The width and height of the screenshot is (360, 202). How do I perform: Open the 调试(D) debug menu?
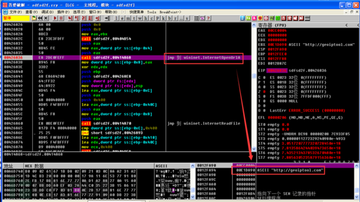47,12
